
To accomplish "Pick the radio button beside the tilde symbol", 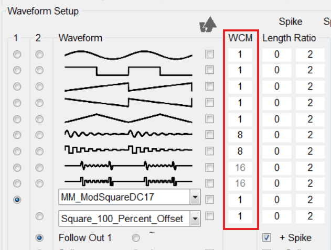I will click(136, 238).
